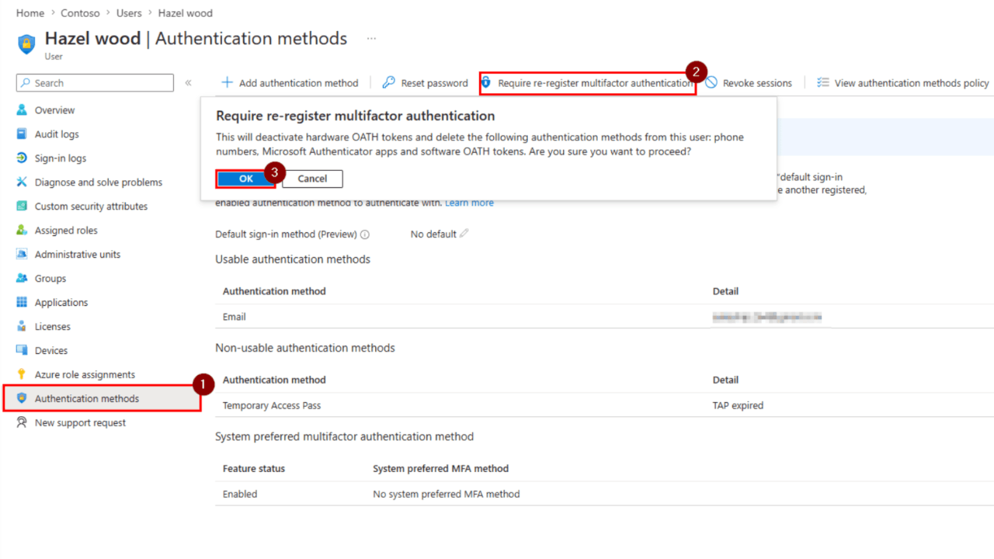Open the Learn more link
Viewport: 994px width, 559px height.
[x=469, y=203]
